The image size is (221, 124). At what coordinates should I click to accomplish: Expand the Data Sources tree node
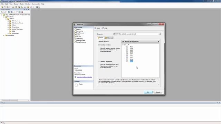pos(8,21)
